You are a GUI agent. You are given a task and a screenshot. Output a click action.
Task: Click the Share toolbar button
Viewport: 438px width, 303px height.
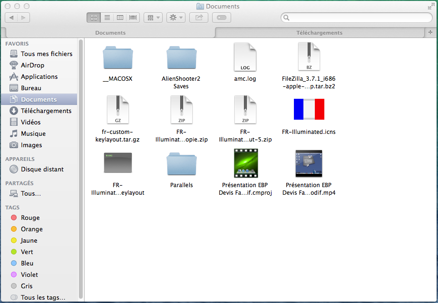[x=199, y=18]
